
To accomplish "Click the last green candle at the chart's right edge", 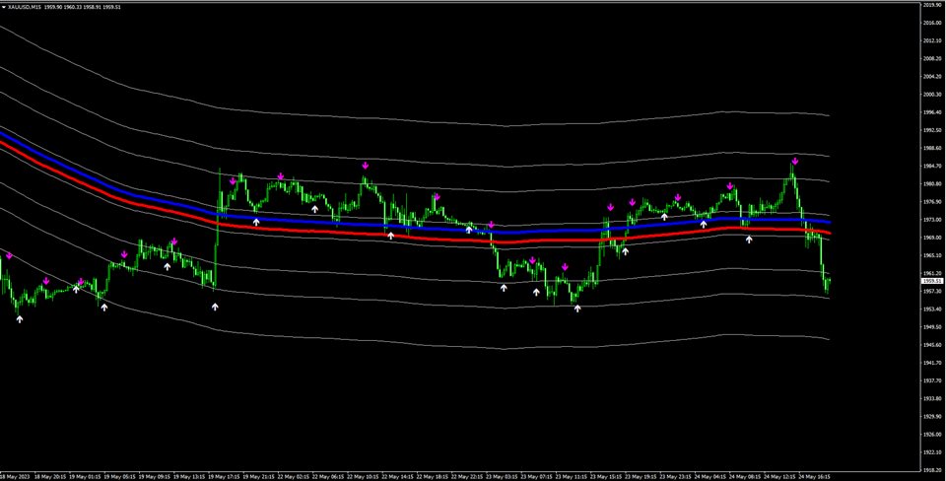I will (828, 283).
